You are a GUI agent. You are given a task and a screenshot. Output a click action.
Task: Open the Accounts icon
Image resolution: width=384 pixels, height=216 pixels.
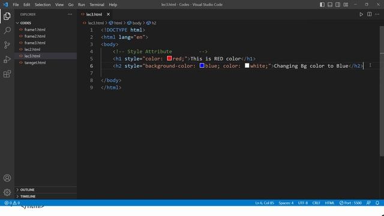[7, 178]
